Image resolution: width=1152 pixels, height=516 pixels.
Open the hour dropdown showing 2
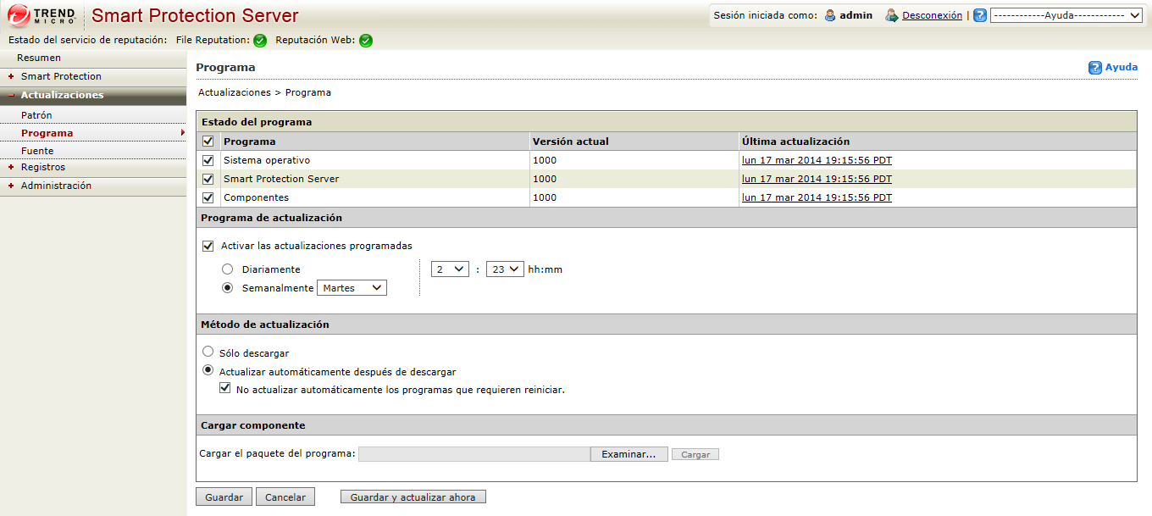[x=450, y=269]
